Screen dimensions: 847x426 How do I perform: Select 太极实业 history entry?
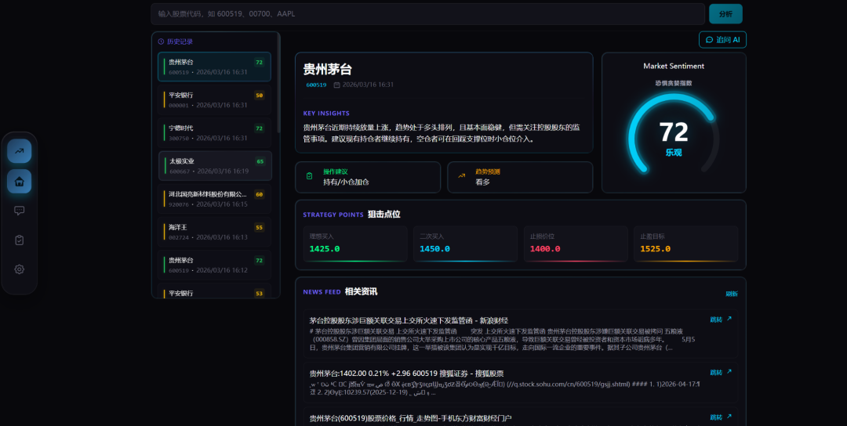pos(215,165)
